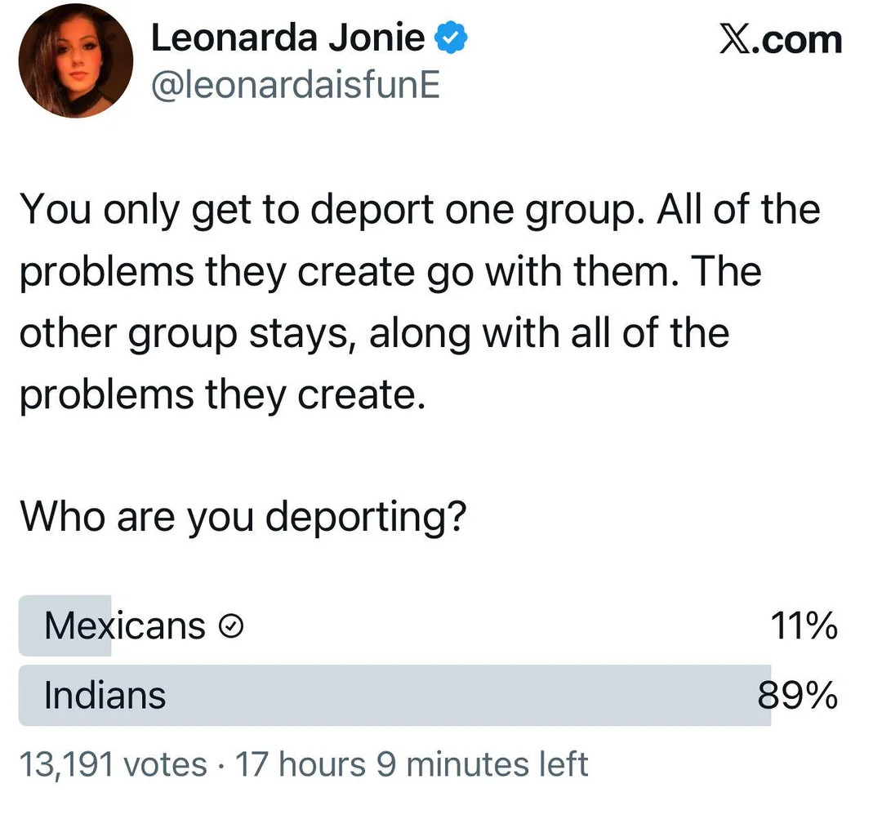
Task: Click the "Who are you deporting?" question
Action: (243, 516)
